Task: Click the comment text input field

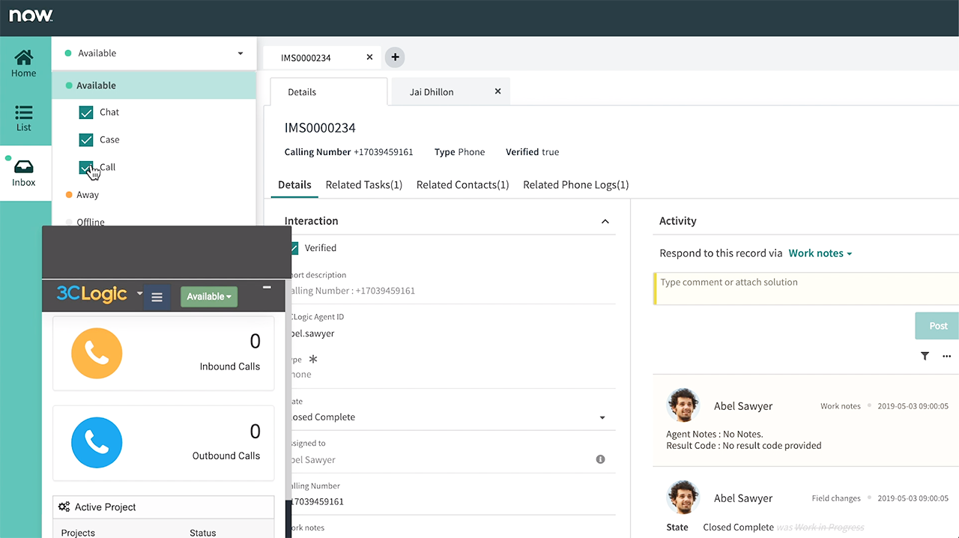Action: click(x=805, y=288)
